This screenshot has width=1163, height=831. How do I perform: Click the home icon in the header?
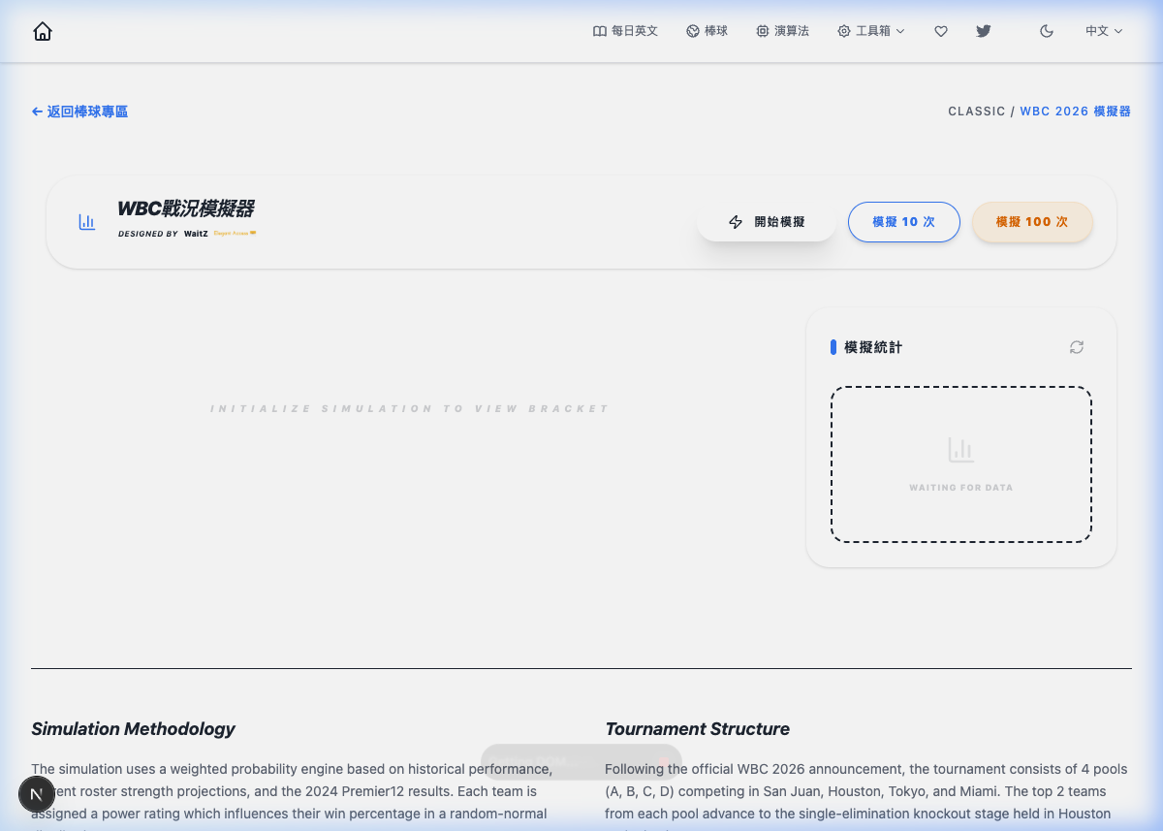pyautogui.click(x=43, y=31)
